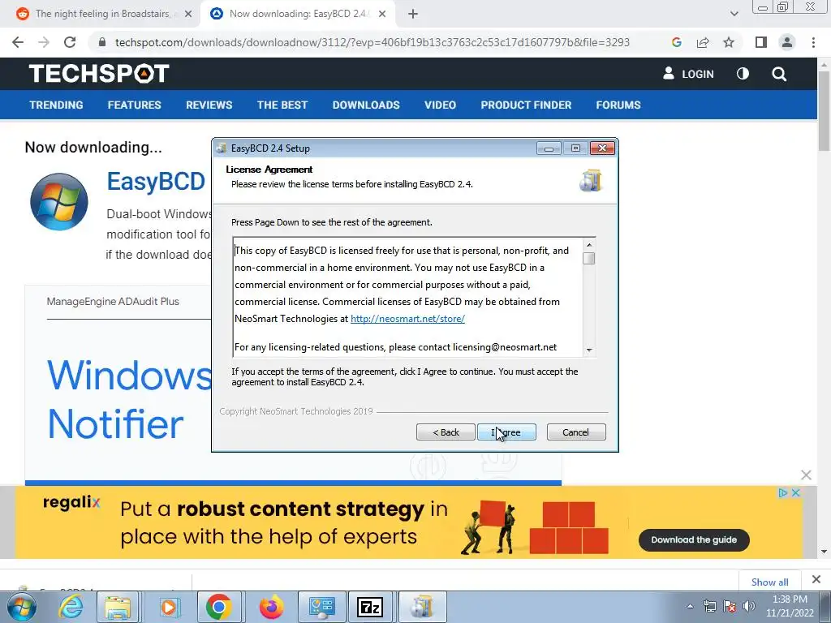The width and height of the screenshot is (831, 623).
Task: Click the Google icon in the address bar
Action: point(676,42)
